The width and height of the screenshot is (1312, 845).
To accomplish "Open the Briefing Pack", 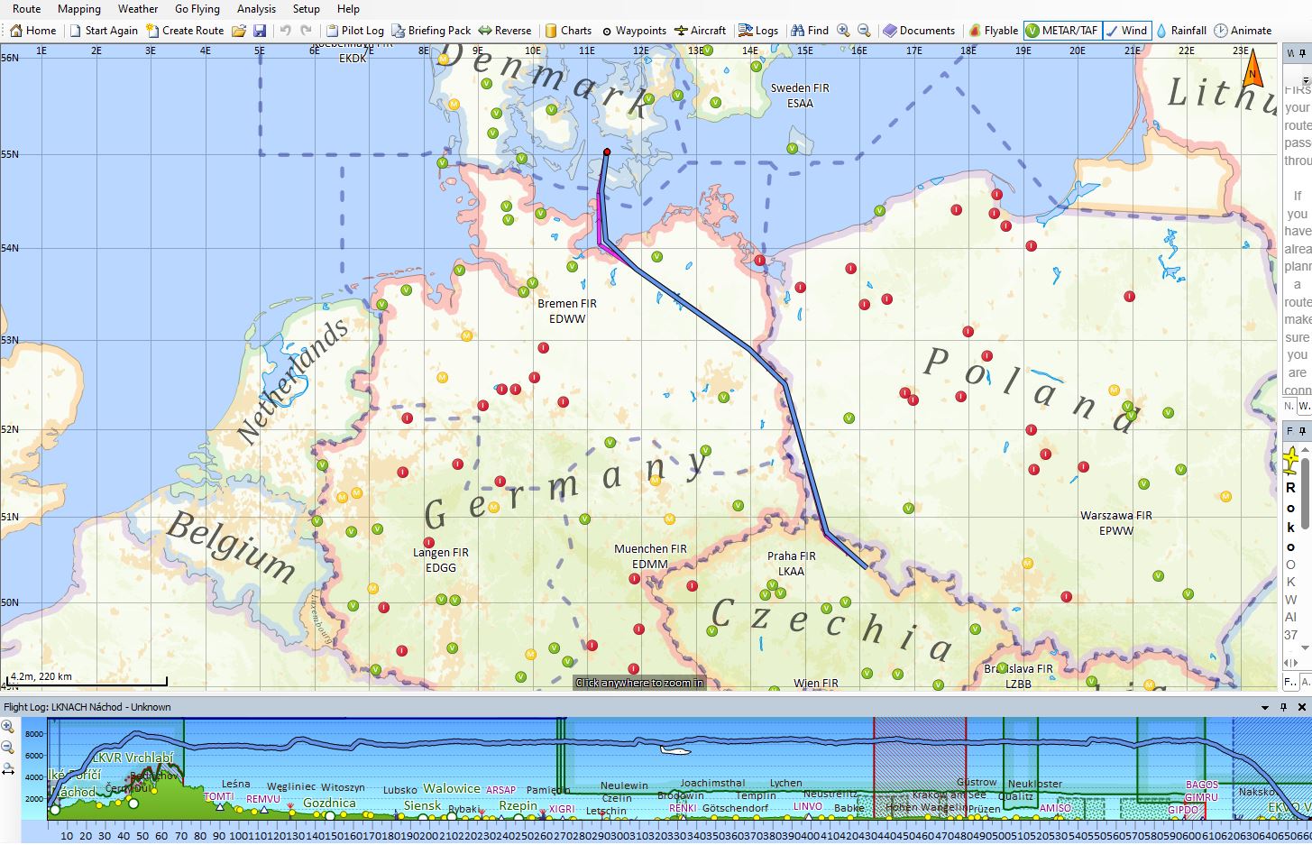I will [x=431, y=31].
